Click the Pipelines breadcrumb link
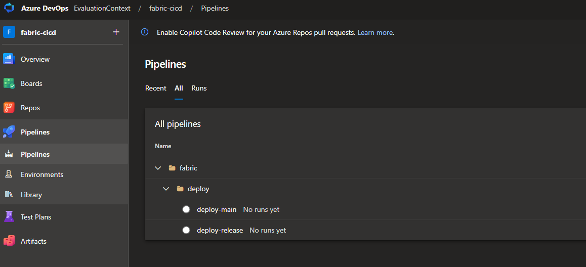The width and height of the screenshot is (586, 267). (x=215, y=8)
